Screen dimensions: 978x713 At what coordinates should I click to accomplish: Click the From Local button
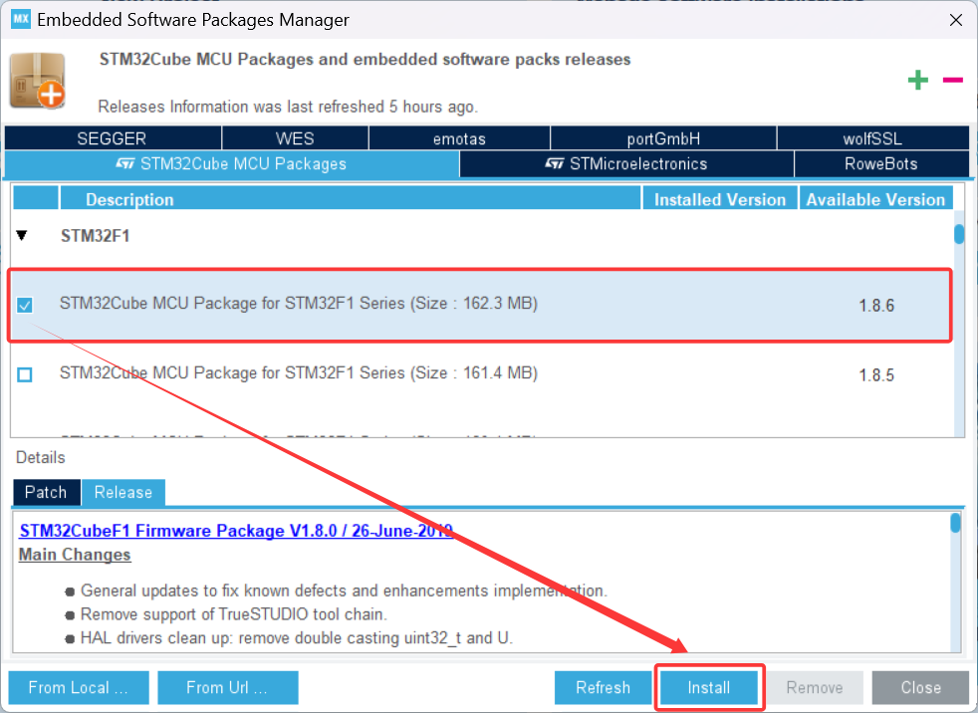tap(79, 687)
